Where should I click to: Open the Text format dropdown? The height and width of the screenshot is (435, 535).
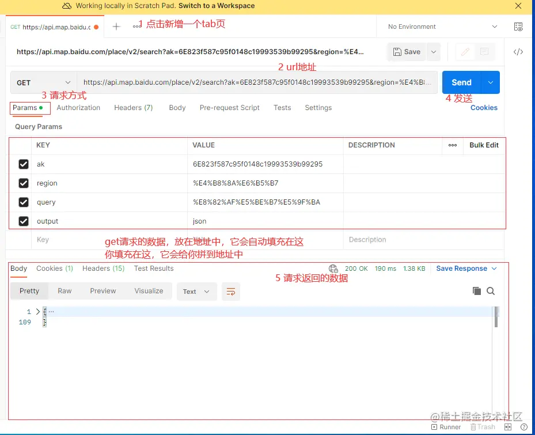pyautogui.click(x=196, y=292)
